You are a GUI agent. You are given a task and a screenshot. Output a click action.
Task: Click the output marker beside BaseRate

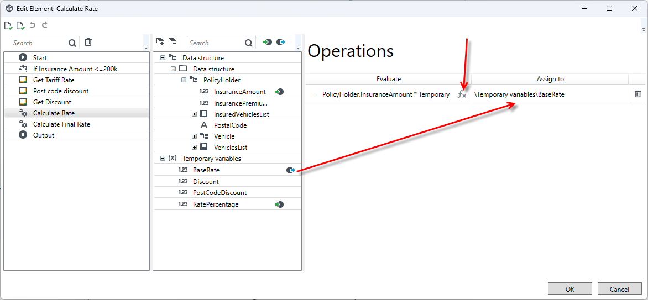coord(291,170)
